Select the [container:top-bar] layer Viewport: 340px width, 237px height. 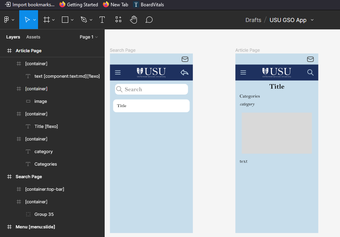click(52, 189)
